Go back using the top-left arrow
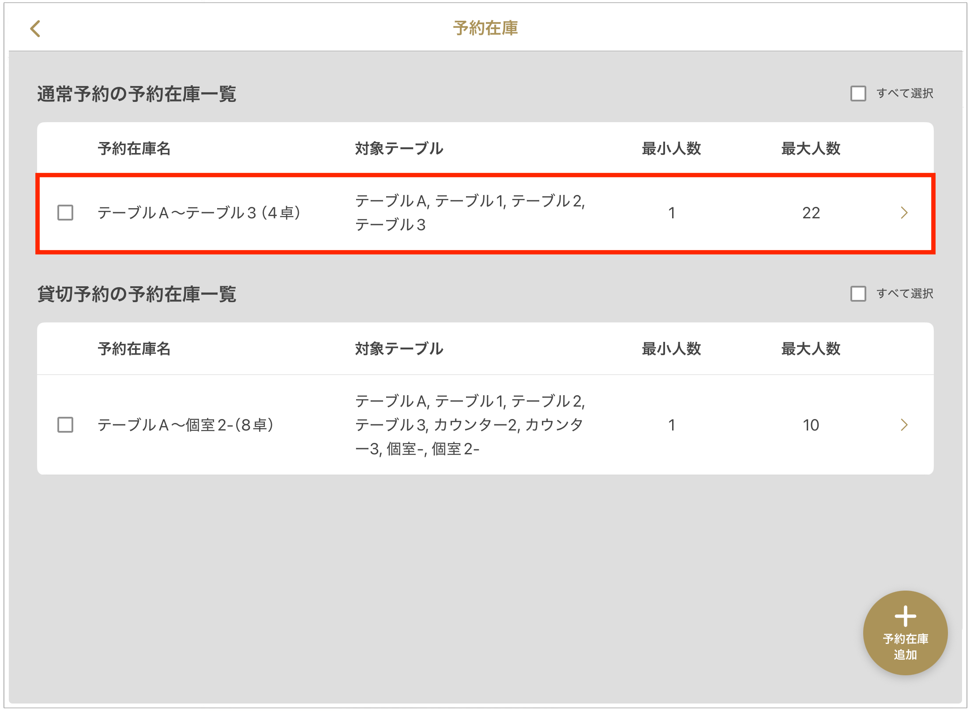970x711 pixels. (x=35, y=29)
